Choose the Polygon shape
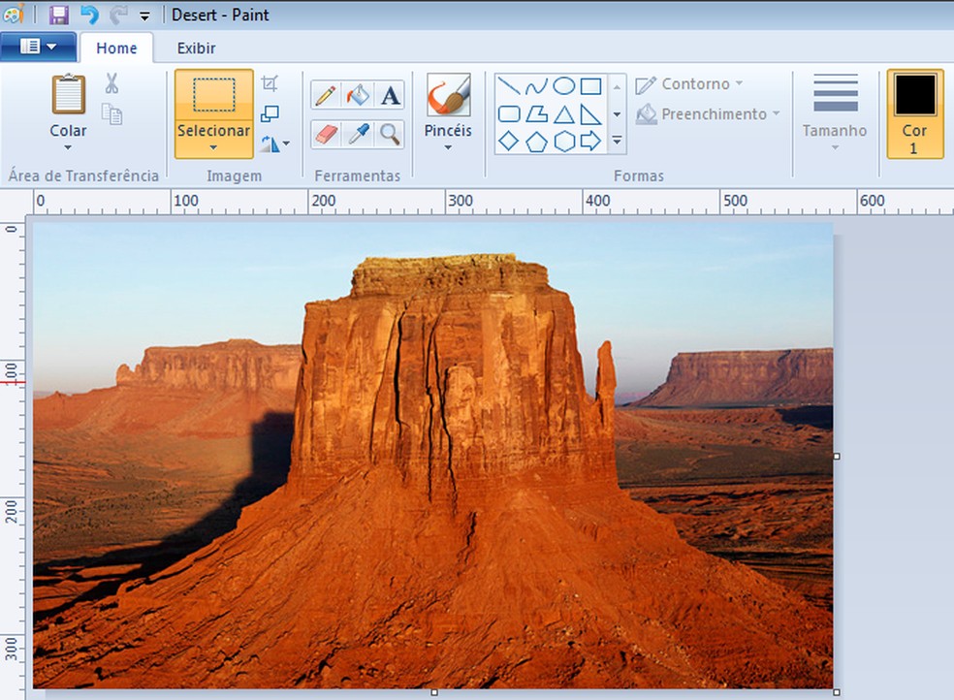Image resolution: width=954 pixels, height=700 pixels. point(536,113)
